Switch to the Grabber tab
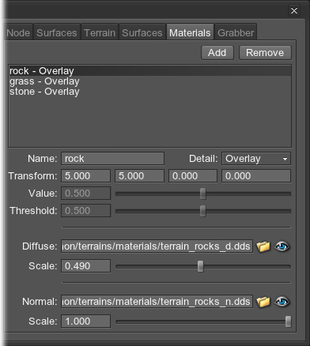This screenshot has width=310, height=346. click(x=236, y=33)
